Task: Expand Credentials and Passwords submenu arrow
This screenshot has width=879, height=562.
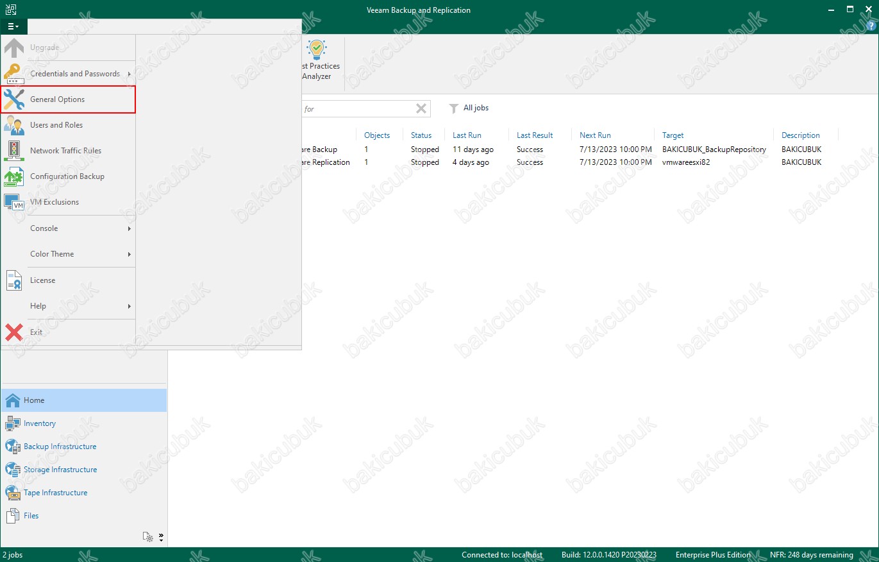Action: click(129, 74)
